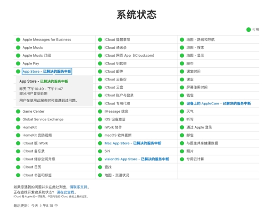Viewport: 273px width, 209px height.
Task: Click the 通过 Apple 登录 entry
Action: pyautogui.click(x=199, y=127)
